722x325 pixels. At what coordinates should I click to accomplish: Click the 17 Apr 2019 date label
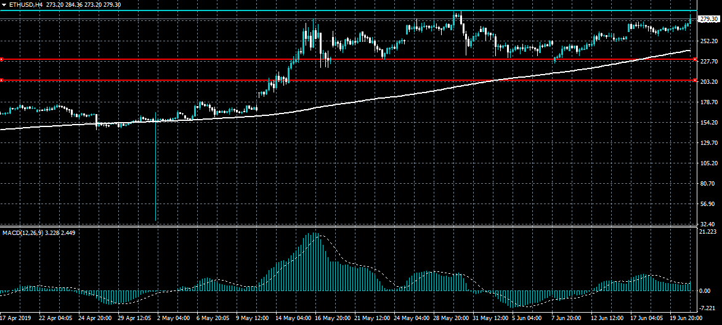coord(15,318)
